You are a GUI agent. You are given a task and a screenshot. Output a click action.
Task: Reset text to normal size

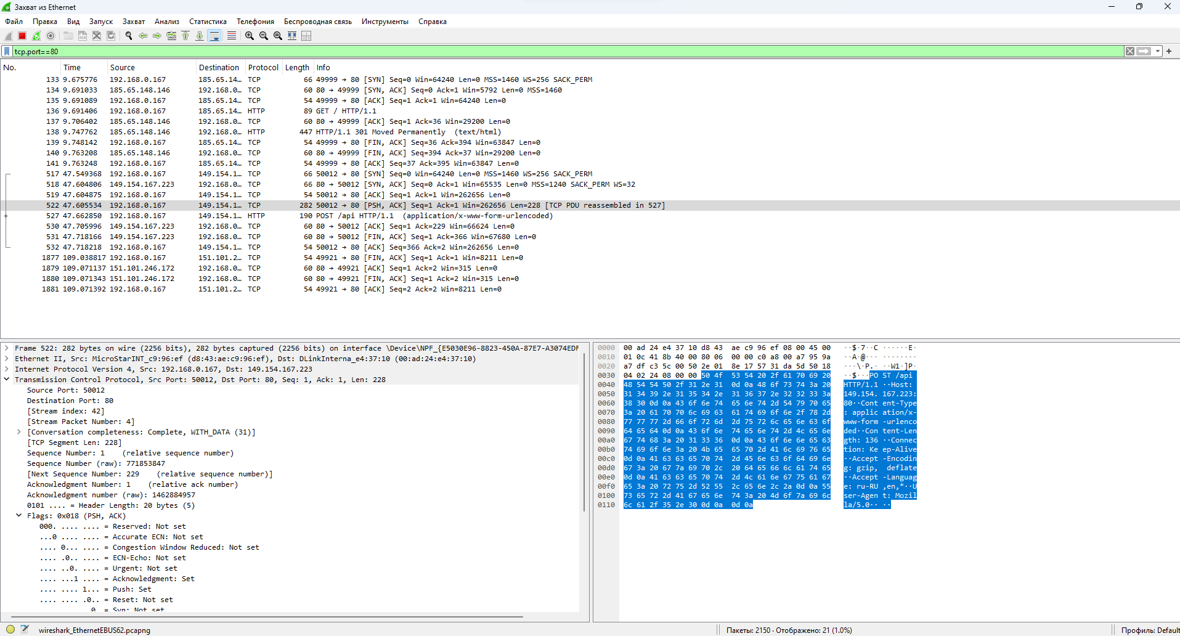[278, 36]
